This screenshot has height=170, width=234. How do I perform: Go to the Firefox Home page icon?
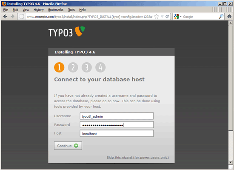tap(229, 17)
